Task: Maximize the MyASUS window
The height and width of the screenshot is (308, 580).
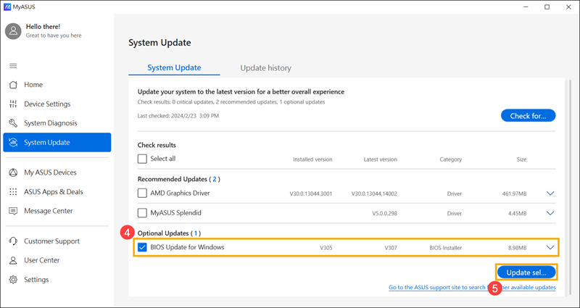Action: click(x=547, y=7)
